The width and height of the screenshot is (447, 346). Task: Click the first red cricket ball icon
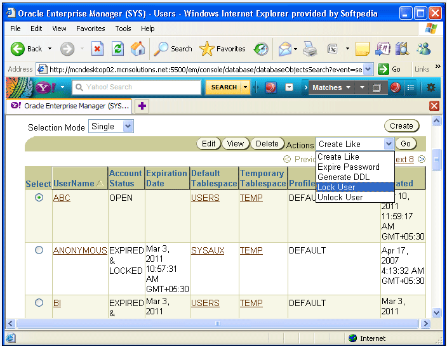pos(271,87)
